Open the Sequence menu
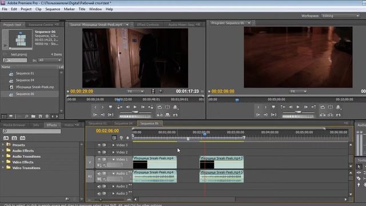366x206 pixels. (x=53, y=9)
